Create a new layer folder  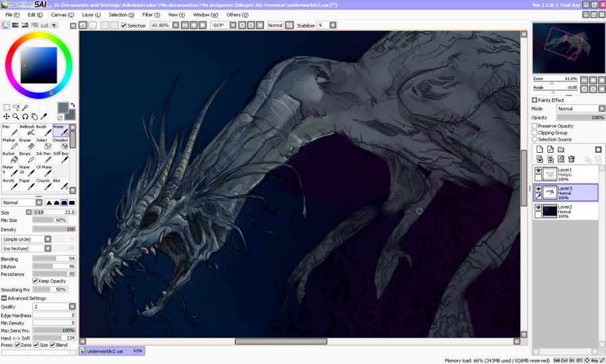(561, 149)
